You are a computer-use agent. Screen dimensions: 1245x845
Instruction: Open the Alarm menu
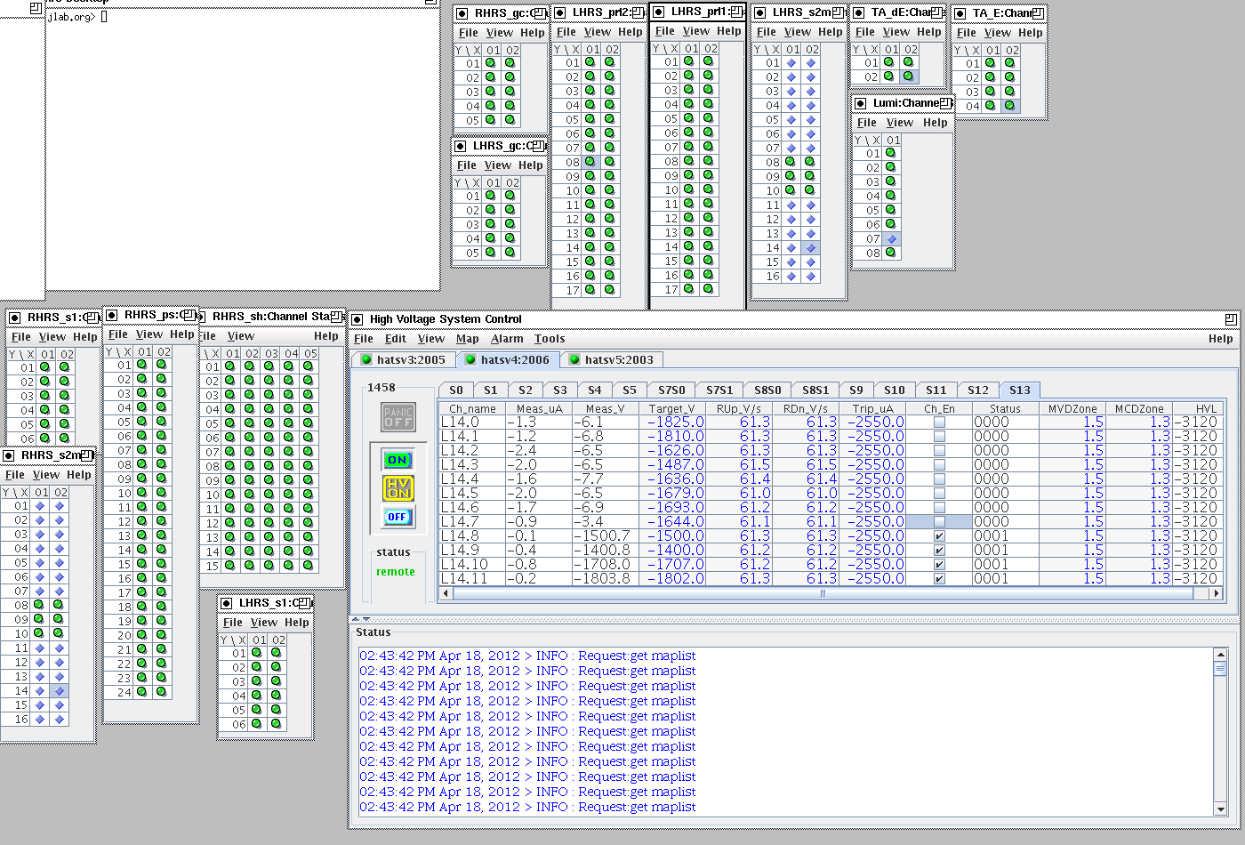[507, 339]
